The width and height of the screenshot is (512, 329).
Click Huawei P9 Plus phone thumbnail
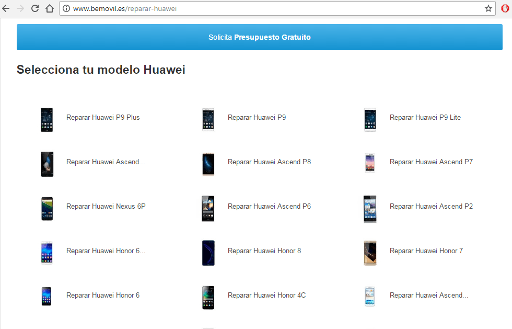(x=46, y=120)
